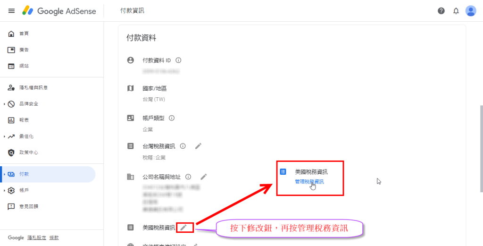
Task: Show info tooltip for 付款資料 ID
Action: 178,60
